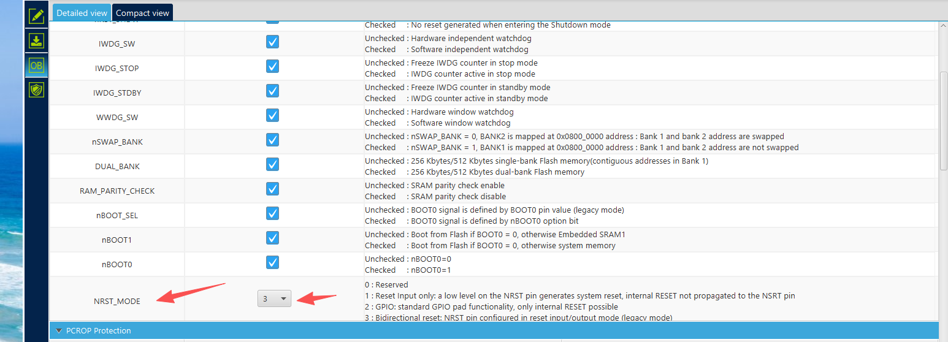The height and width of the screenshot is (342, 948).
Task: Click '256 Kbytes/512 Kbytes dual-bank Flash memory' text
Action: [497, 172]
